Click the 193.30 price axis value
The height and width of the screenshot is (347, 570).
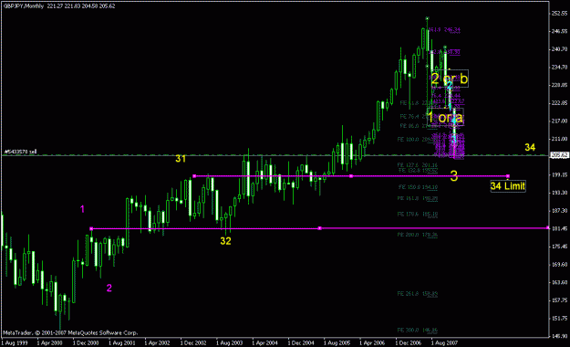560,193
